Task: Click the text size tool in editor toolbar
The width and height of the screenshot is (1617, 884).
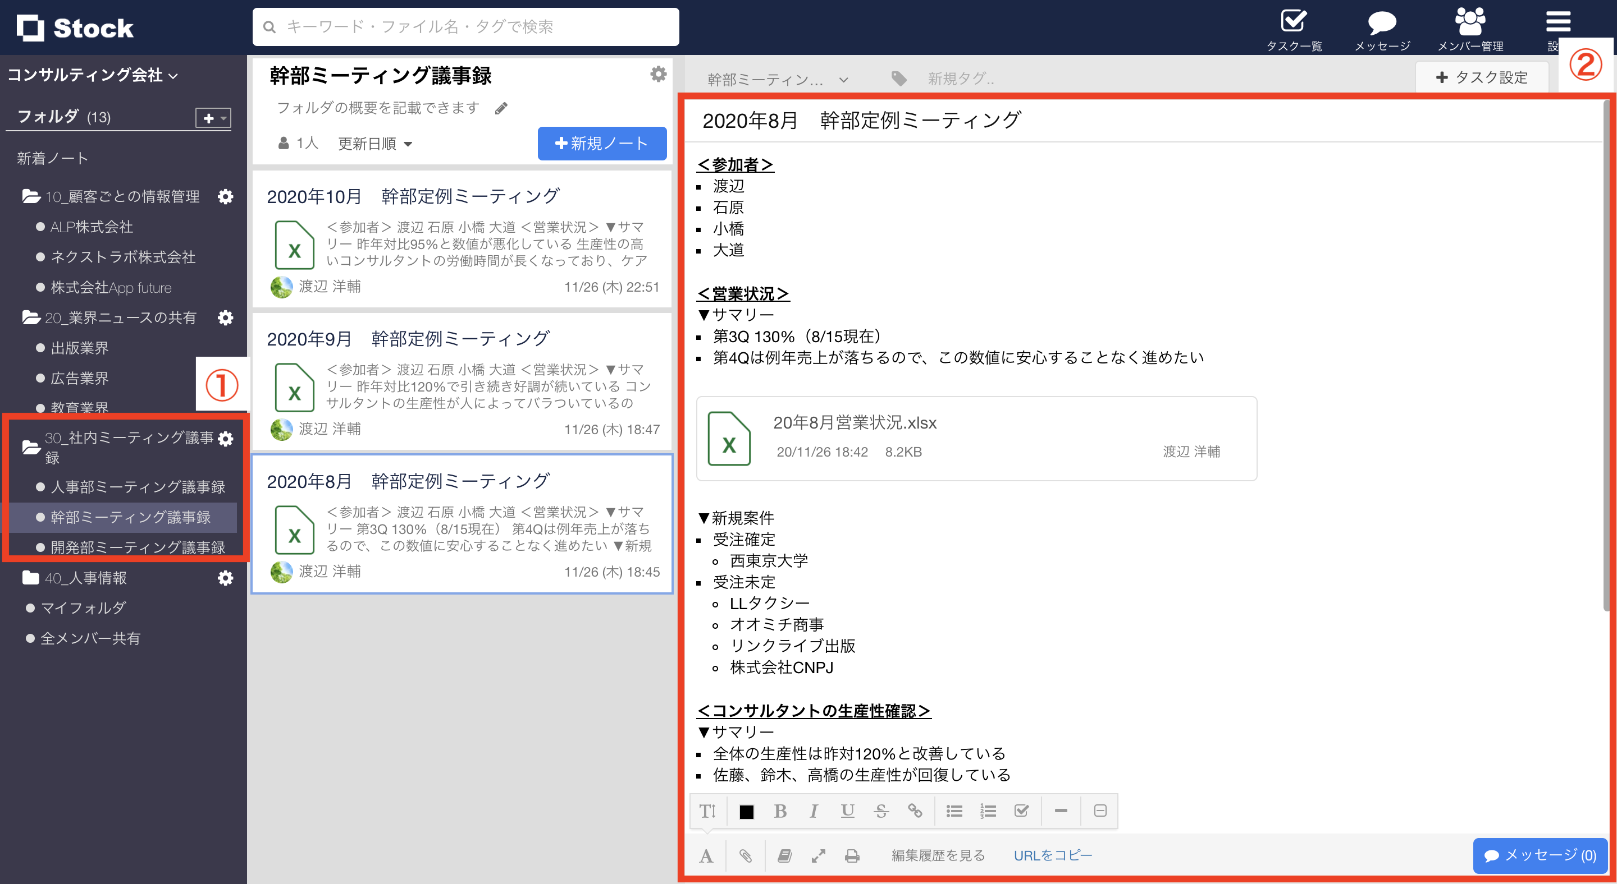Action: [x=708, y=811]
